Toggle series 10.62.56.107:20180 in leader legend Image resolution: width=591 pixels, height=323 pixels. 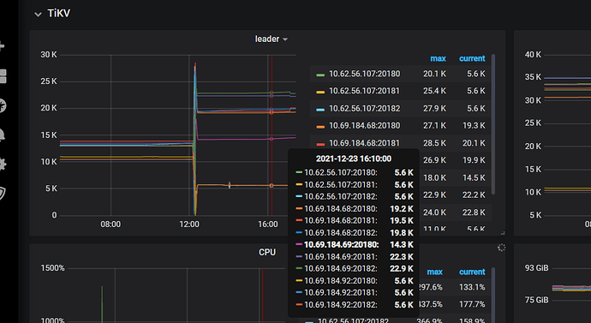pyautogui.click(x=365, y=74)
